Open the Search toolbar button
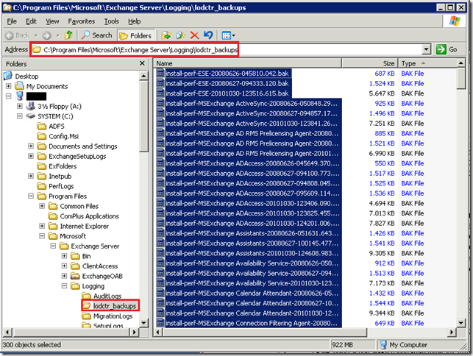The height and width of the screenshot is (356, 473). point(97,35)
